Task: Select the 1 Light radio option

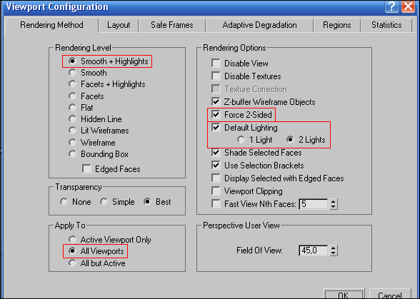Action: (241, 140)
